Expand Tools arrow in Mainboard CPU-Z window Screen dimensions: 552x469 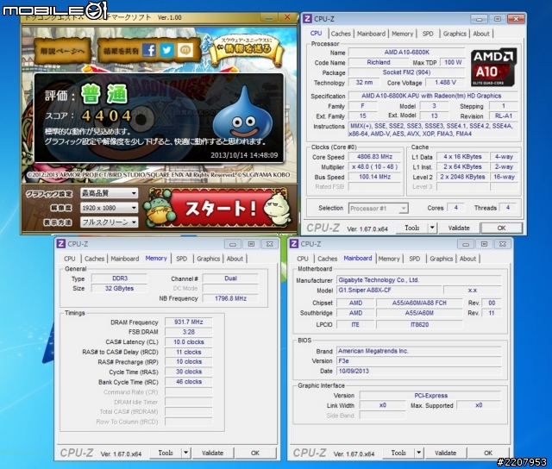coord(418,453)
